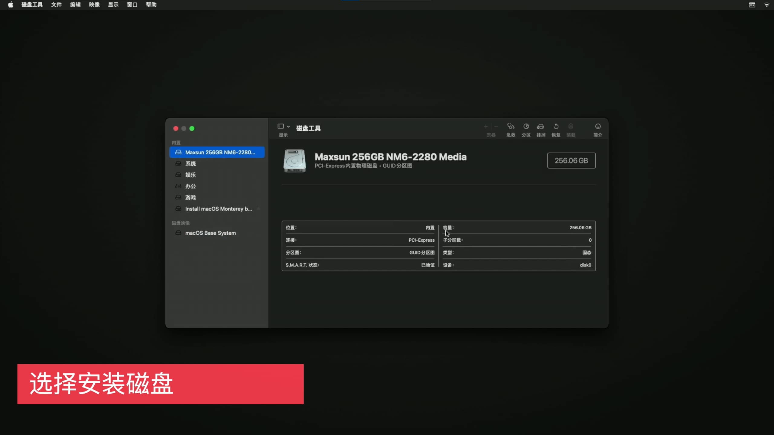Click the Wi-Fi status icon
This screenshot has height=435, width=774.
[766, 5]
